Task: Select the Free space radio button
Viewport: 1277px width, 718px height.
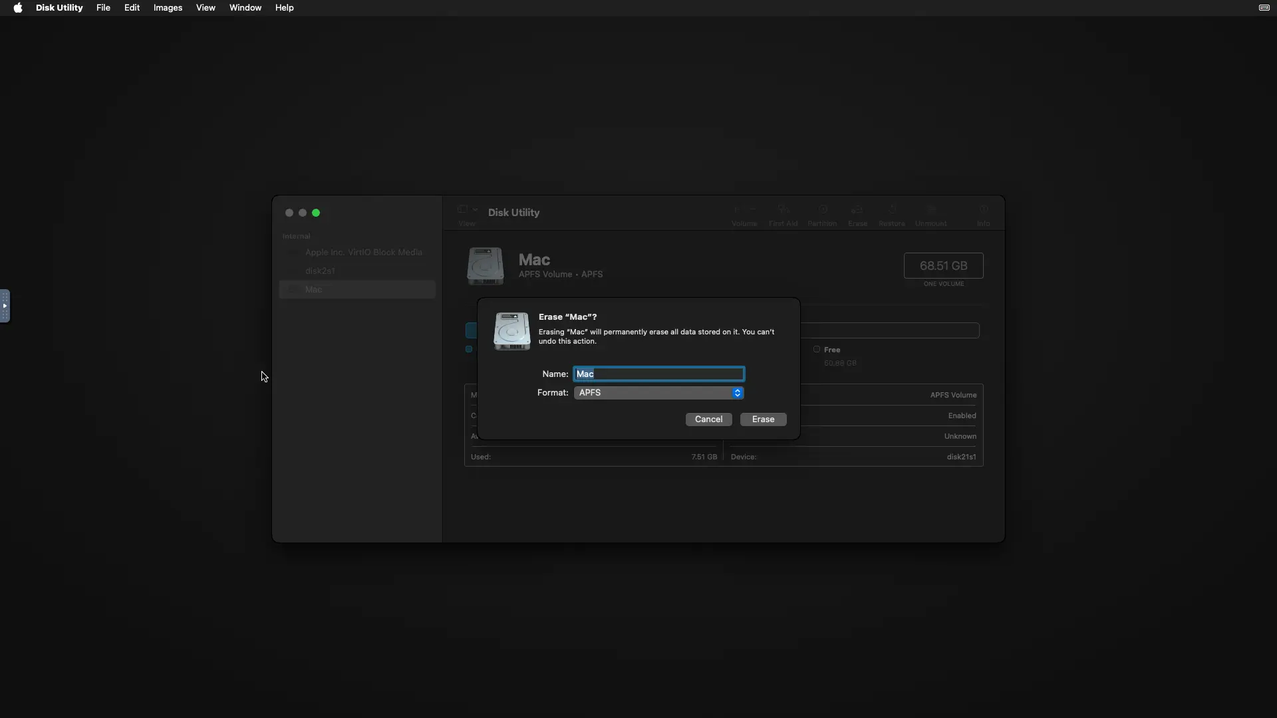Action: [x=817, y=349]
